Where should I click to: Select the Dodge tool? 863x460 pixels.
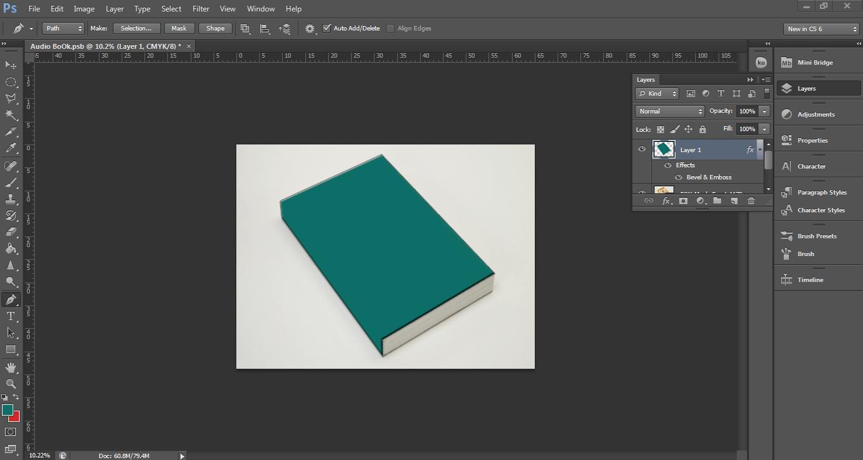(11, 281)
